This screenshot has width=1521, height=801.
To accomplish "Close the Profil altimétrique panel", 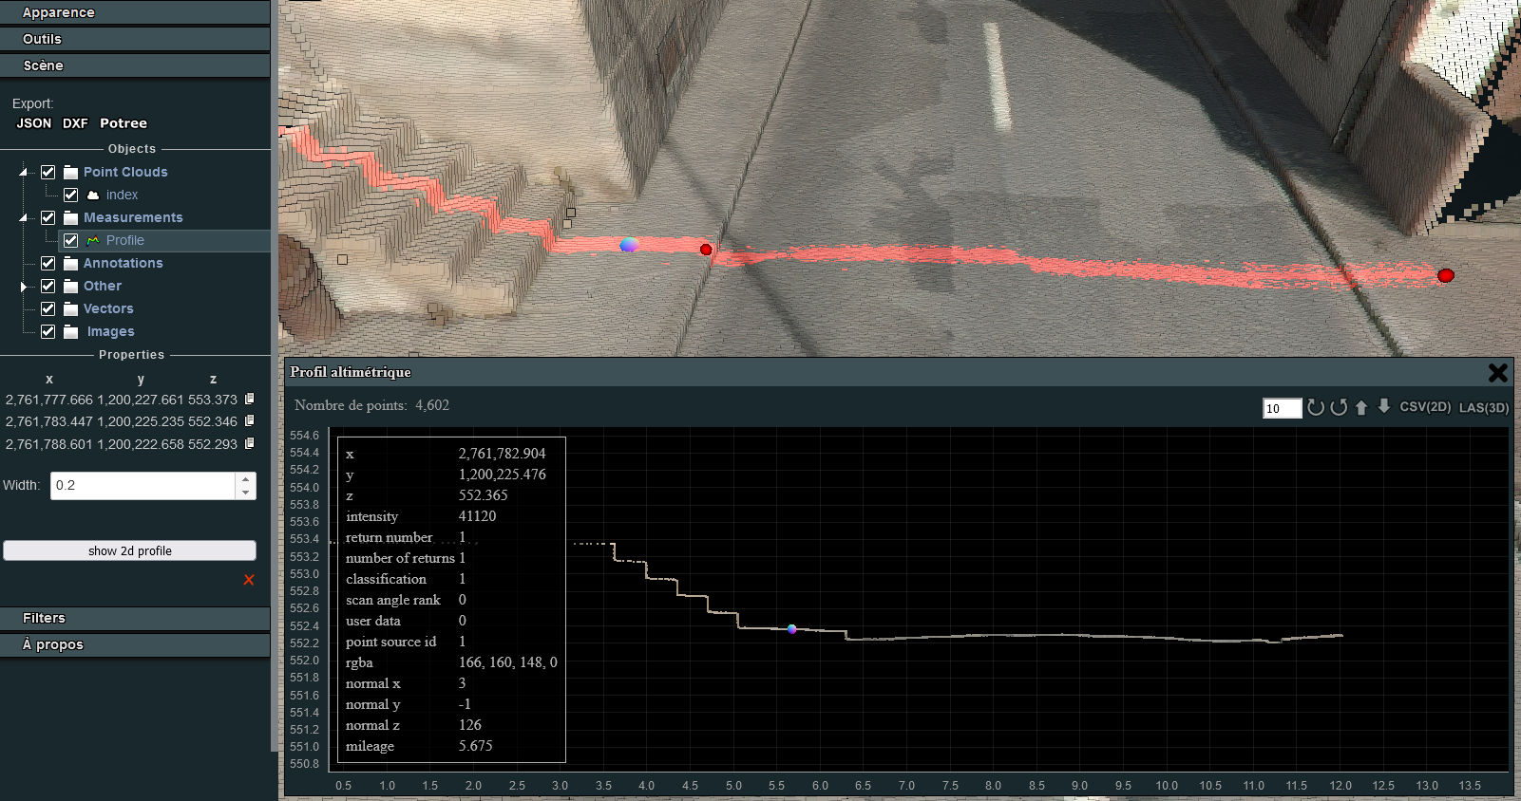I will tap(1497, 373).
